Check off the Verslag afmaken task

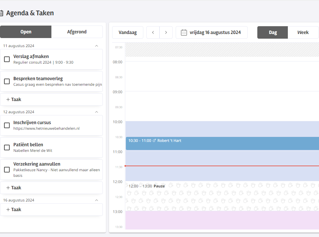7,59
